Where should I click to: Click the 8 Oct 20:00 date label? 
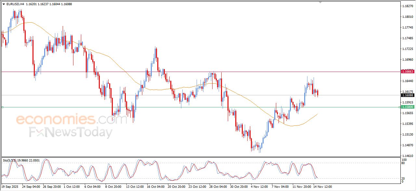(x=113, y=187)
